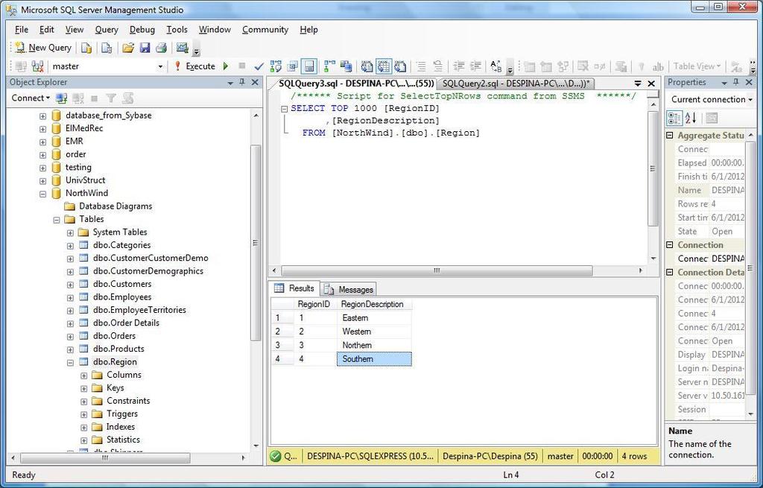Switch to SQLQuery3.sql tab
Screen dimensions: 763x488
[x=355, y=83]
